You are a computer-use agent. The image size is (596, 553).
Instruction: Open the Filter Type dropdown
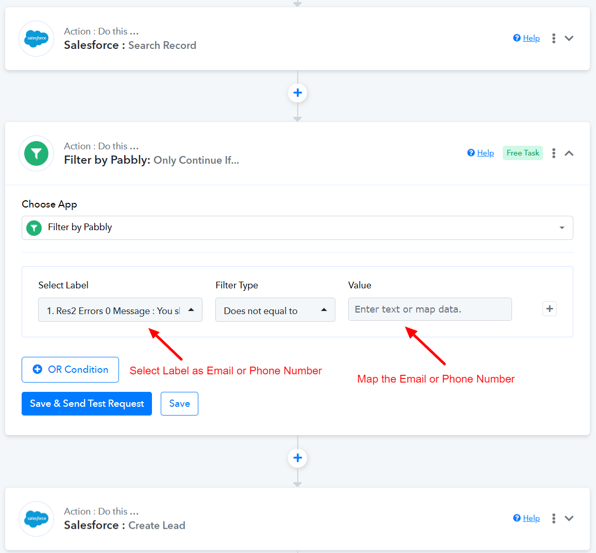(275, 310)
